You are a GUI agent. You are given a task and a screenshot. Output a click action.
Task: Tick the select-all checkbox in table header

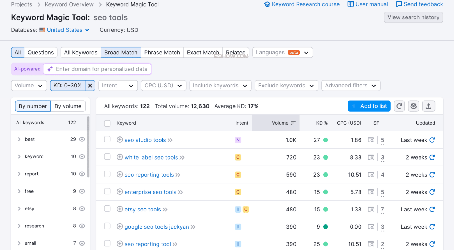[x=107, y=123]
